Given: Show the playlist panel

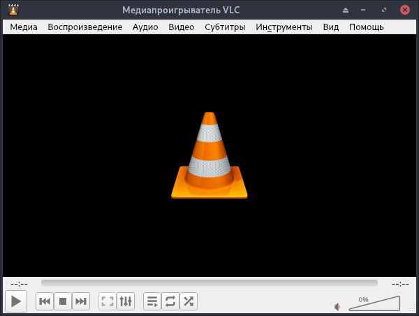Looking at the screenshot, I should coord(152,301).
